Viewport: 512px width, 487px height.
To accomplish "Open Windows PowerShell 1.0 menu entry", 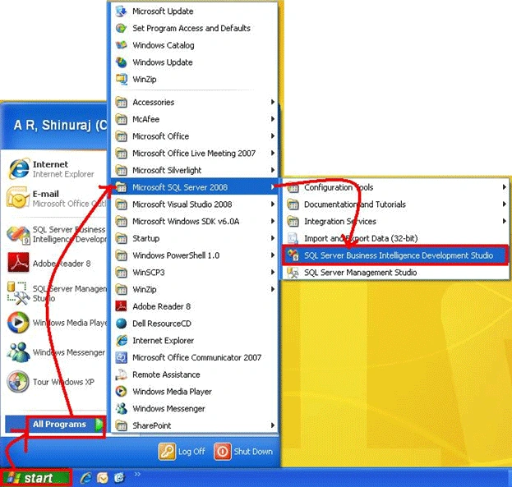I will click(x=195, y=255).
